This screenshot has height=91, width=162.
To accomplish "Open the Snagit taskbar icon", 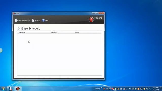I will (11, 89).
